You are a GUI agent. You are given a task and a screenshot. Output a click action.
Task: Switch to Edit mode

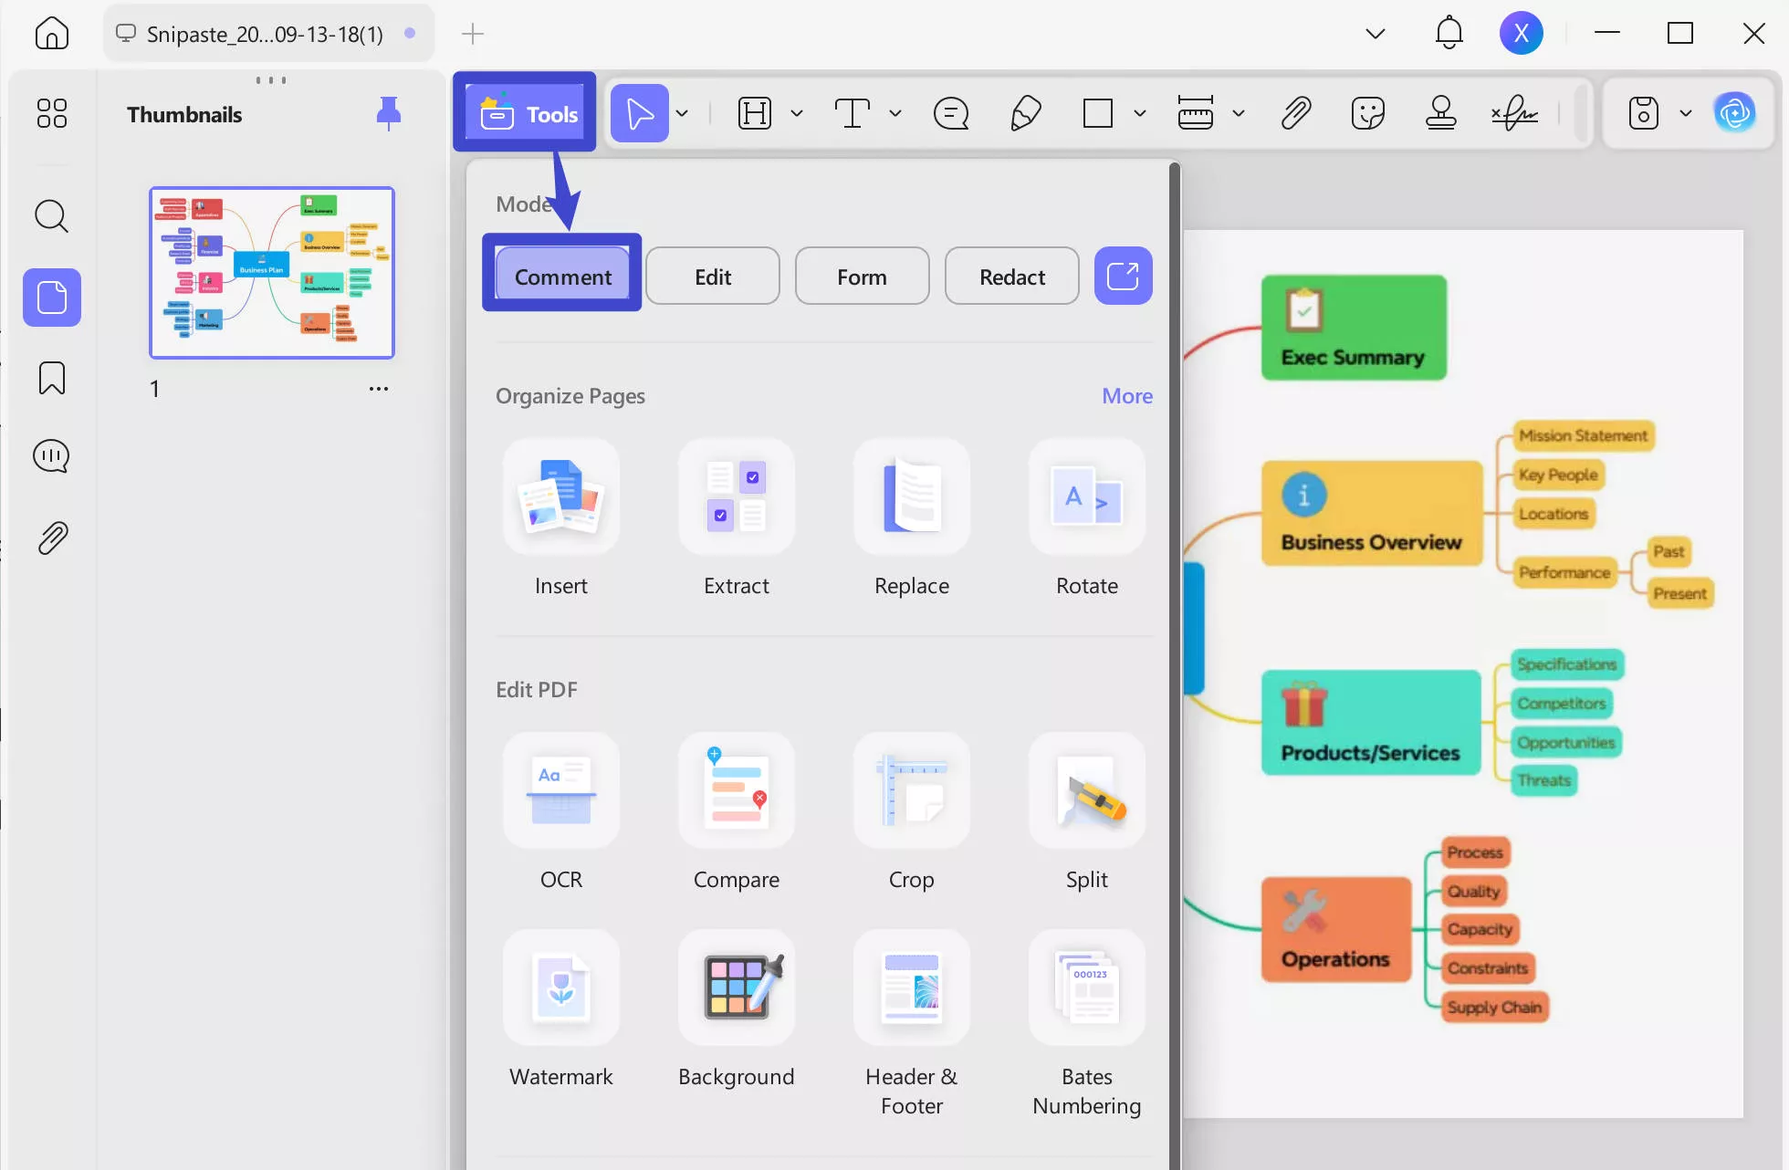[712, 277]
